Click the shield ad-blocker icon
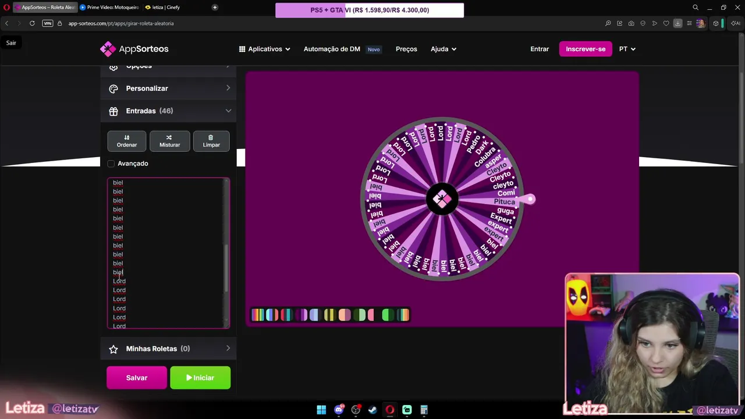The image size is (745, 419). click(x=643, y=23)
